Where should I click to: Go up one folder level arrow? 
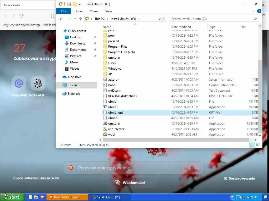coord(80,19)
